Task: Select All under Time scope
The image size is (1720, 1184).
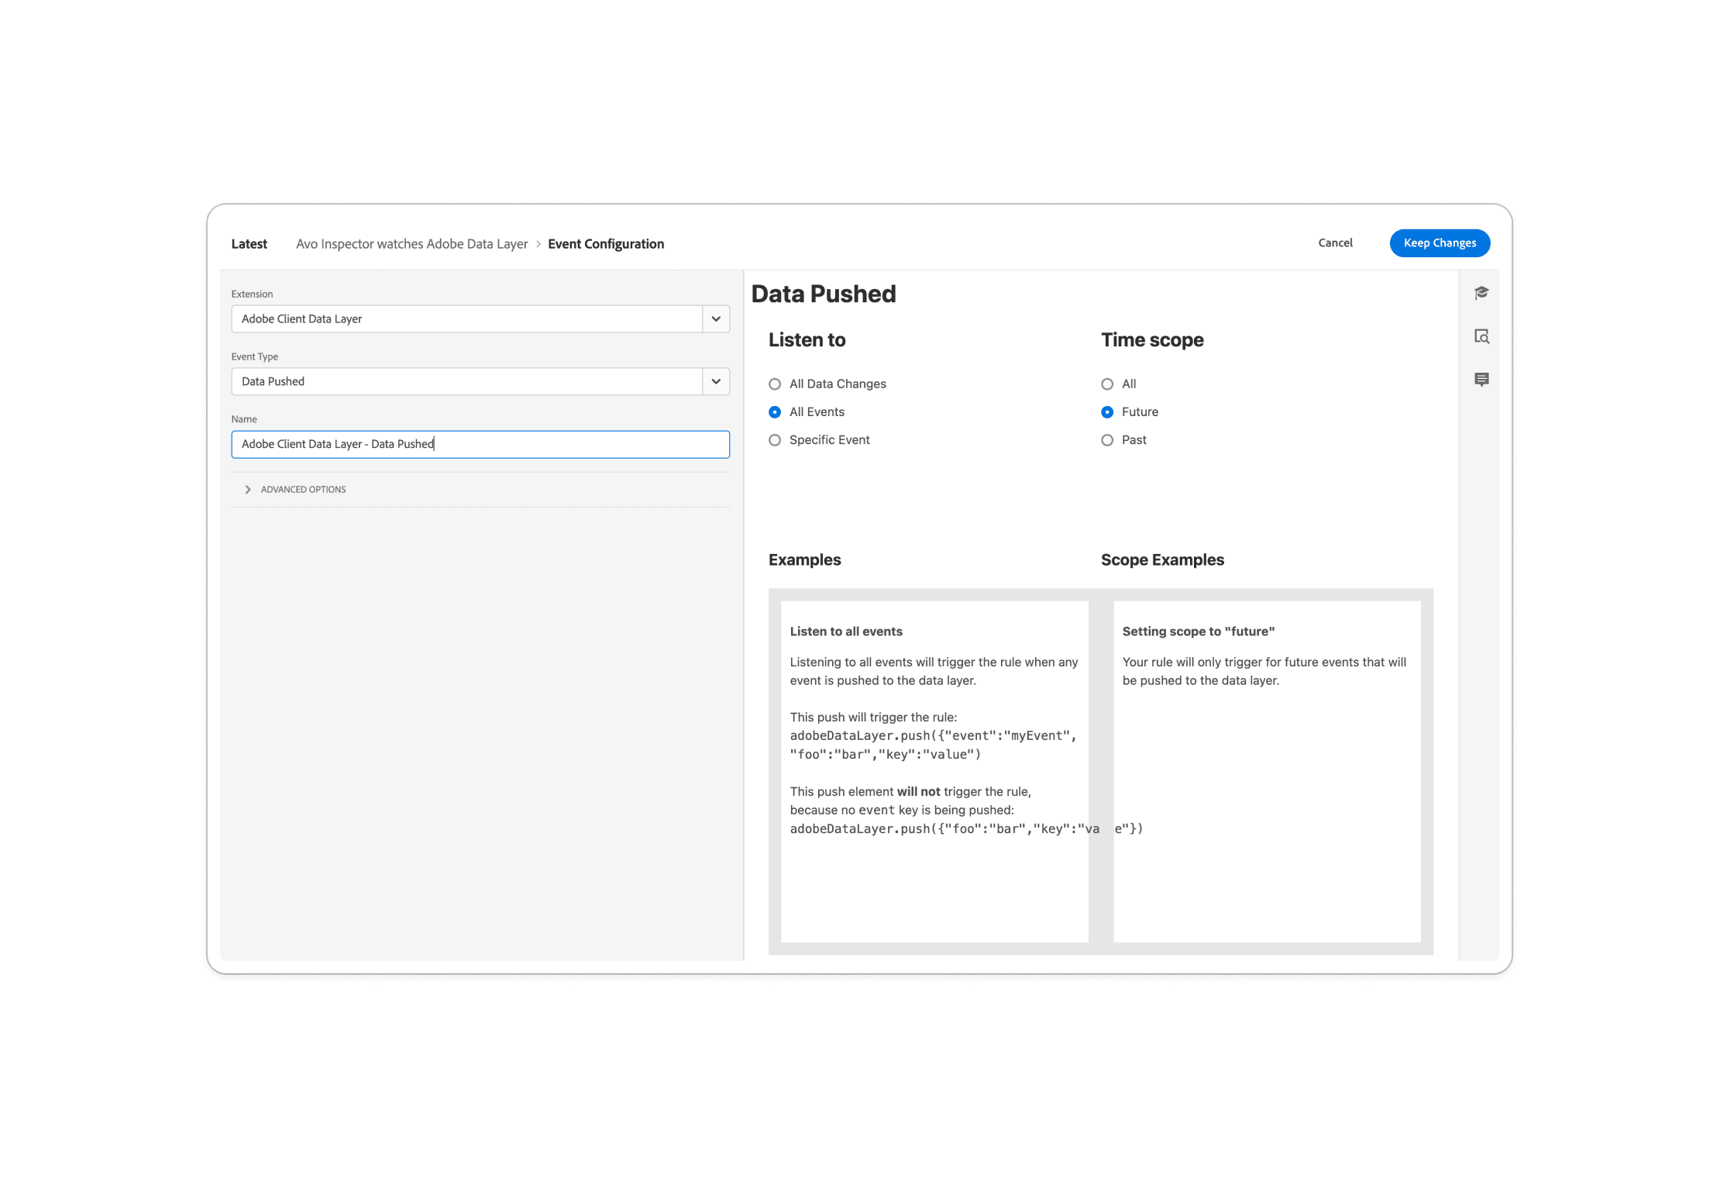Action: 1107,384
